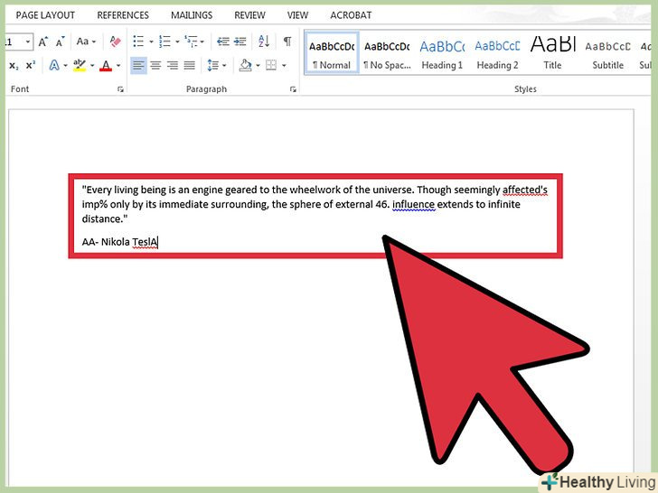Apply yellow text highlight color
Image resolution: width=658 pixels, height=493 pixels.
tap(80, 66)
